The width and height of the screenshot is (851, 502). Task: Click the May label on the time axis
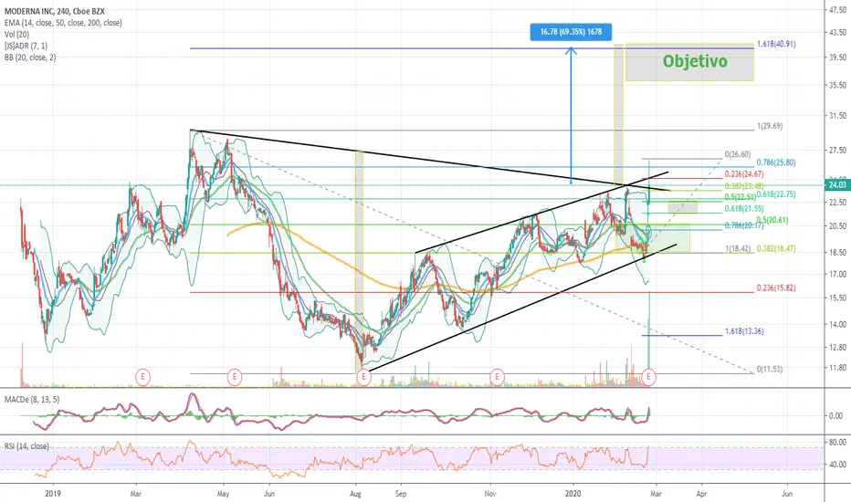pyautogui.click(x=223, y=493)
